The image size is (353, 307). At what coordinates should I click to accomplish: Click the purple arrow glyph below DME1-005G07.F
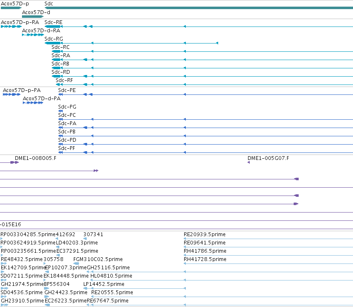(x=248, y=162)
